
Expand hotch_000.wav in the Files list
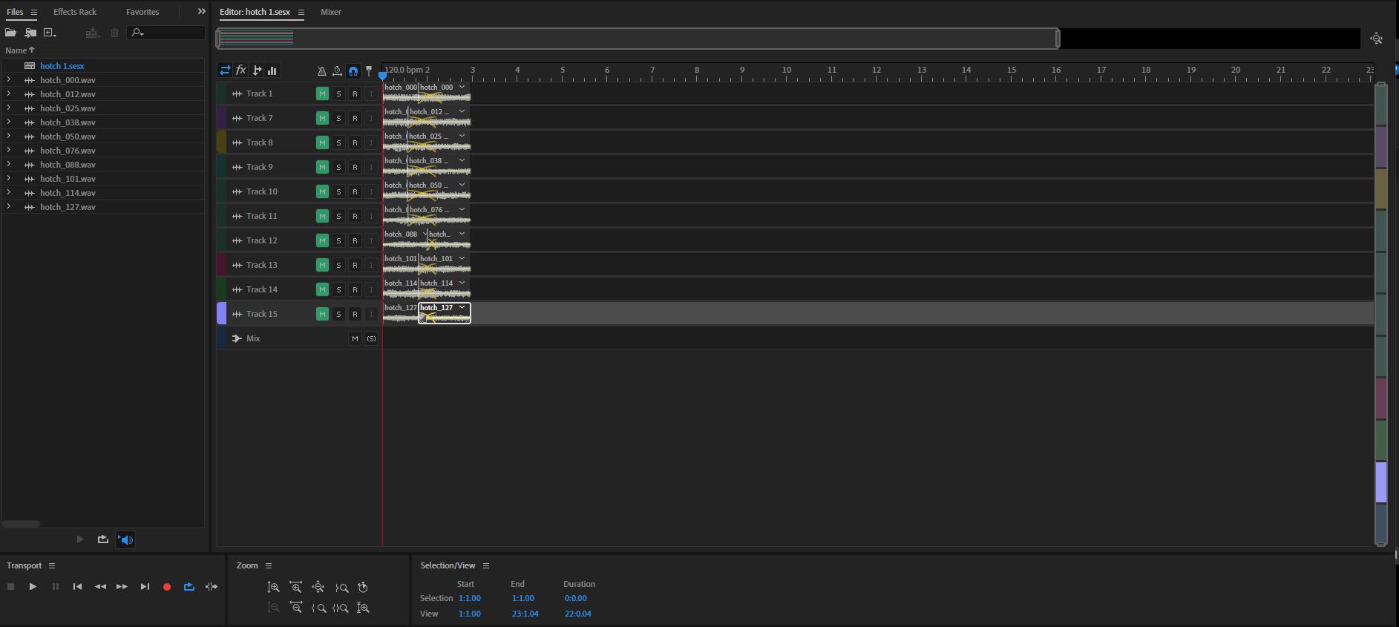9,80
